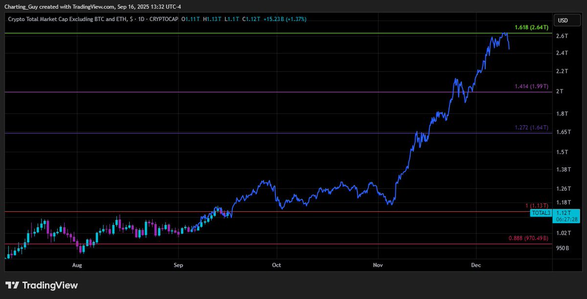Screen dimensions: 587x299
Task: Click the '1.5T' price axis label
Action: point(562,152)
